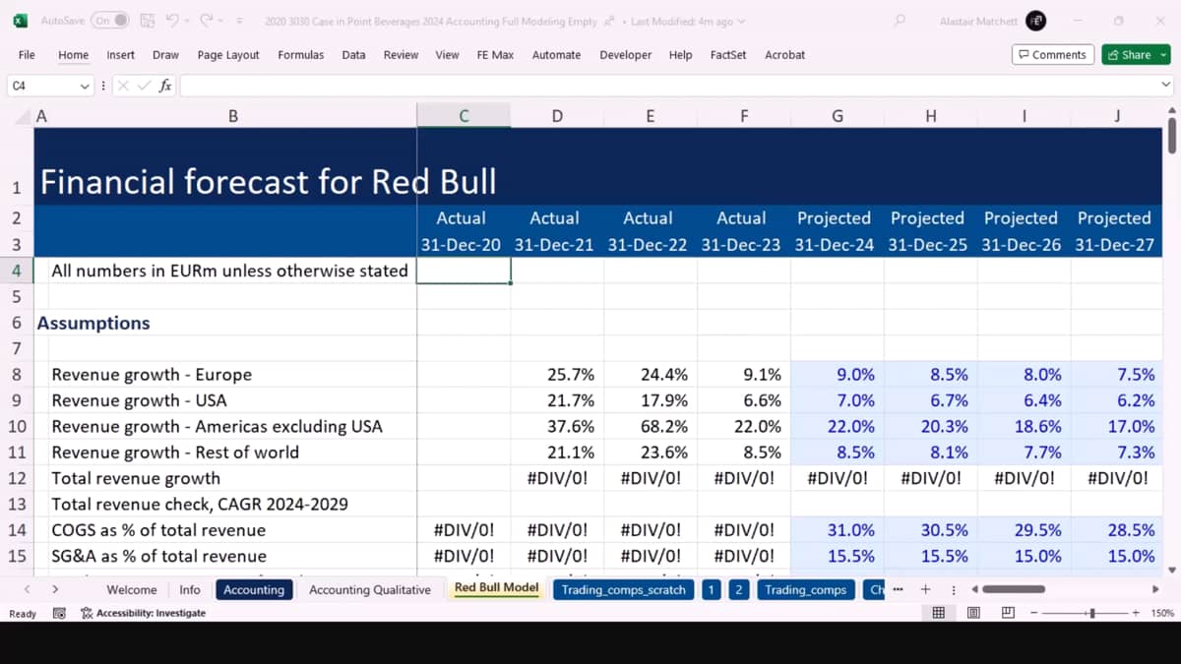1181x664 pixels.
Task: Click the horizontal scrollbar thumb
Action: [1013, 589]
